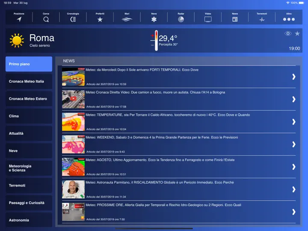The image size is (308, 231).
Task: Open the Caldo Africano heat map thumbnail
Action: [73, 122]
